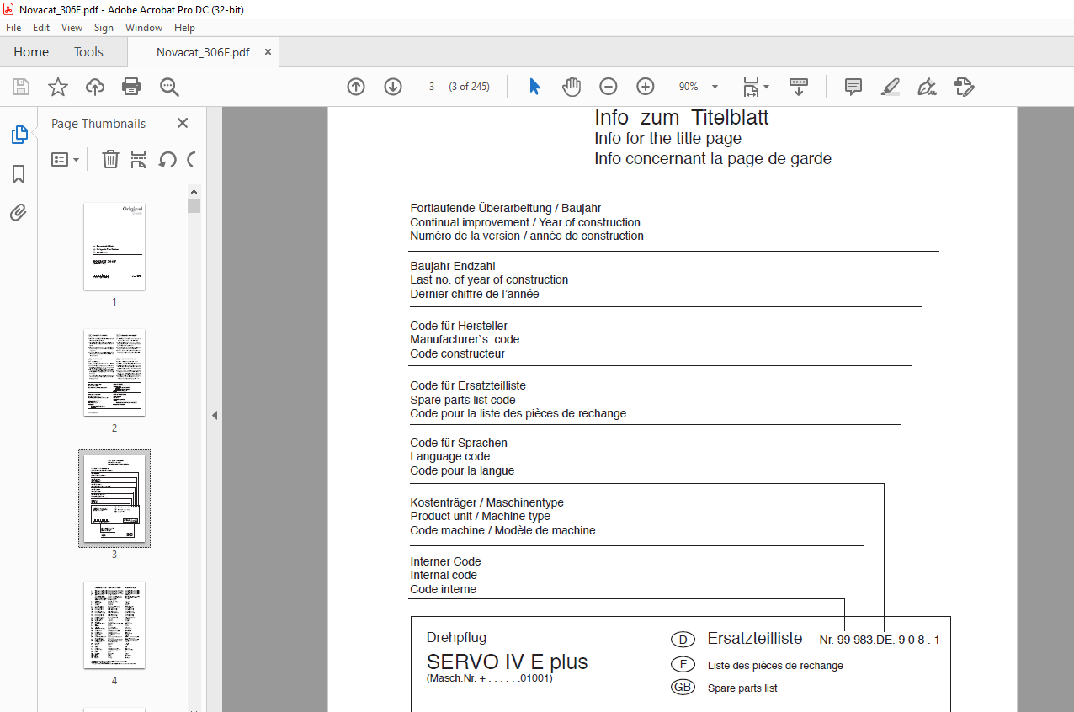Open the Attachments paperclip panel
Viewport: 1074px width, 712px height.
19,212
